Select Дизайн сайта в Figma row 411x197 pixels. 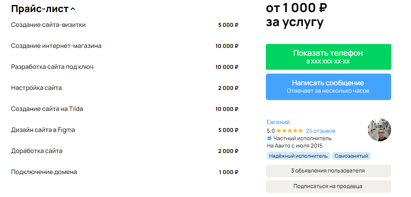pos(125,130)
